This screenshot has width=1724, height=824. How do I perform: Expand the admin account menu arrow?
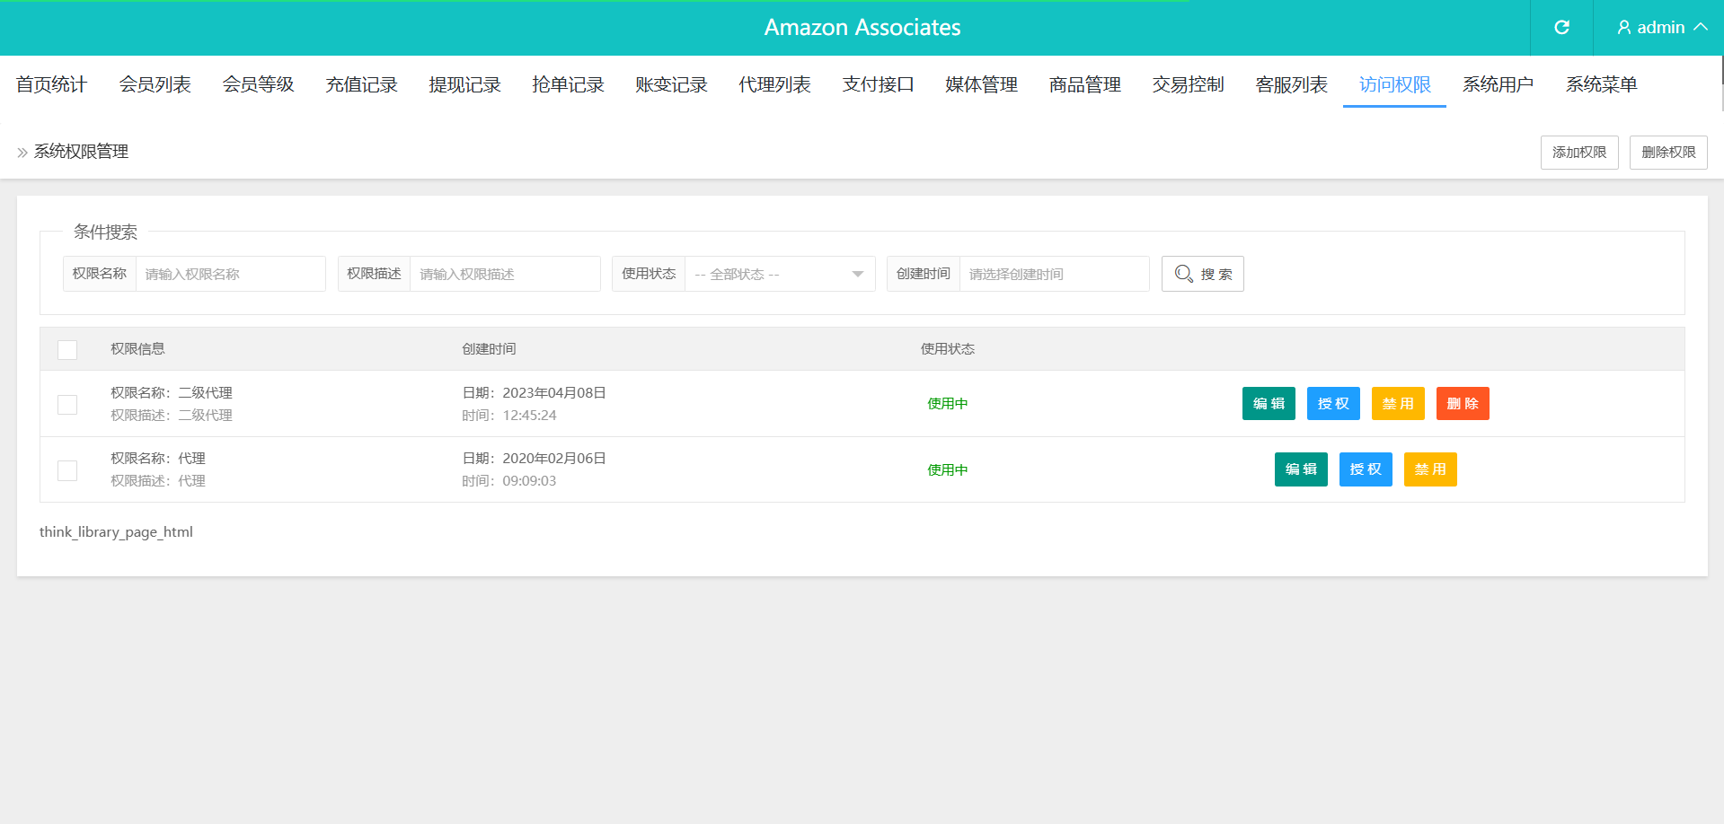click(1701, 28)
